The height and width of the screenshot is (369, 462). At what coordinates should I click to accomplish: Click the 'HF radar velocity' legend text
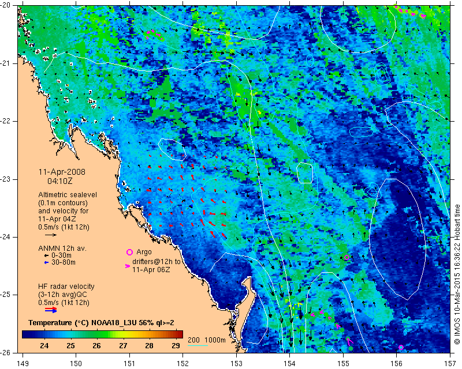(66, 287)
